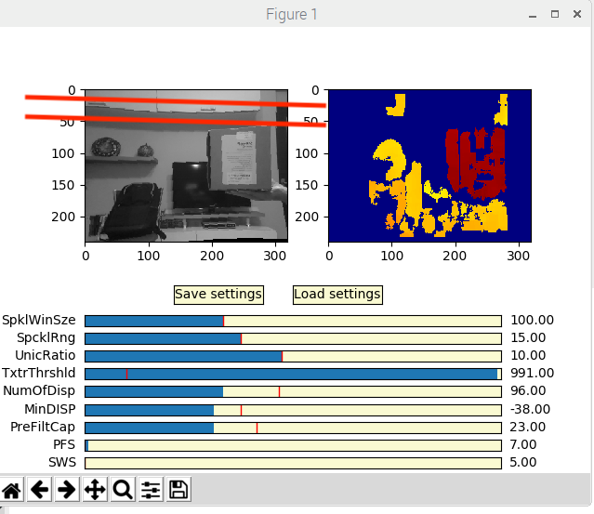
Task: Click the PFS slider track
Action: (x=293, y=445)
